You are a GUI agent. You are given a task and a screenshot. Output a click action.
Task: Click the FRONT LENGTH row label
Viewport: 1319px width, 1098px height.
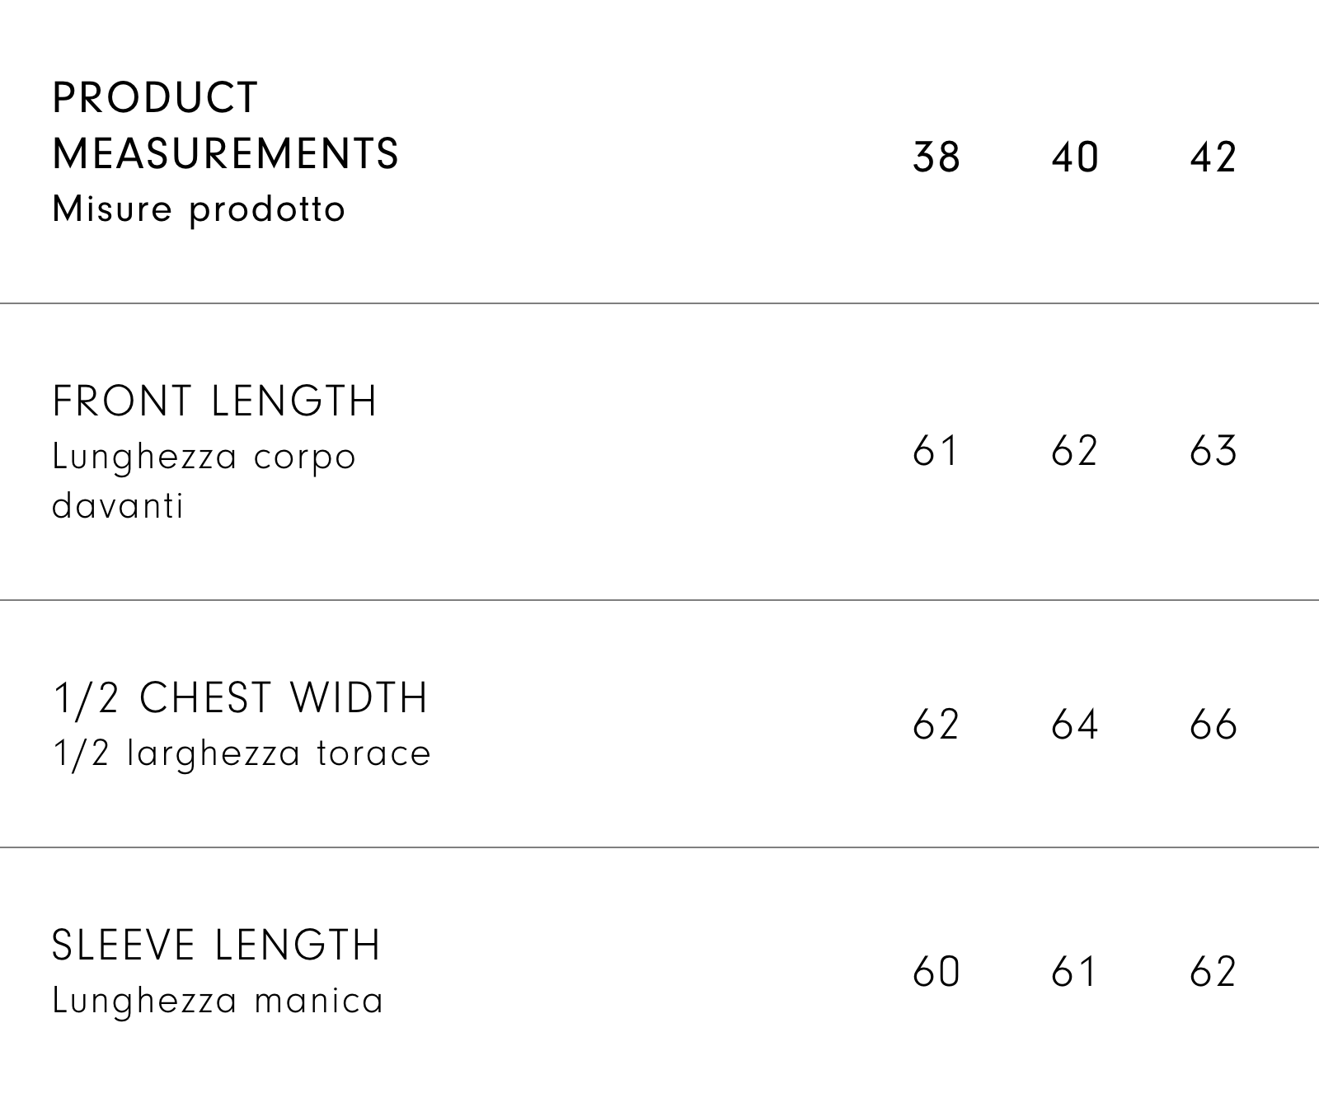tap(214, 401)
